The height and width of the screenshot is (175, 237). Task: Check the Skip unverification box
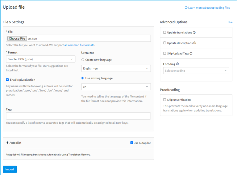164,100
